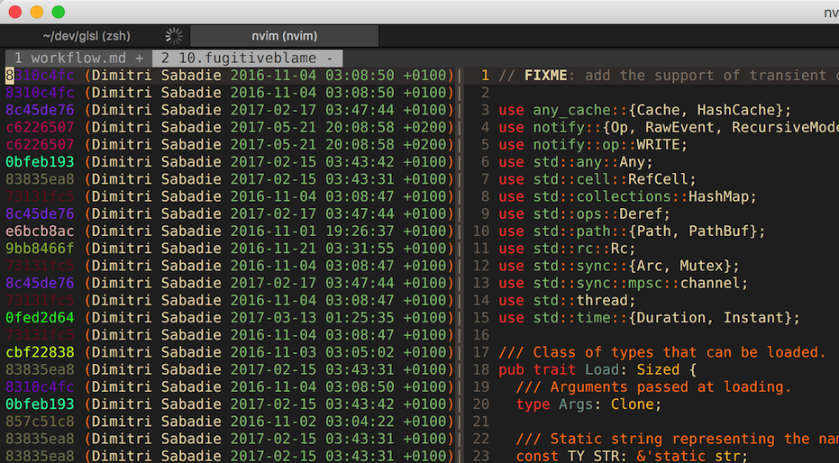Image resolution: width=839 pixels, height=463 pixels.
Task: Select commit hash 0fed2d64 in blame
Action: 40,318
